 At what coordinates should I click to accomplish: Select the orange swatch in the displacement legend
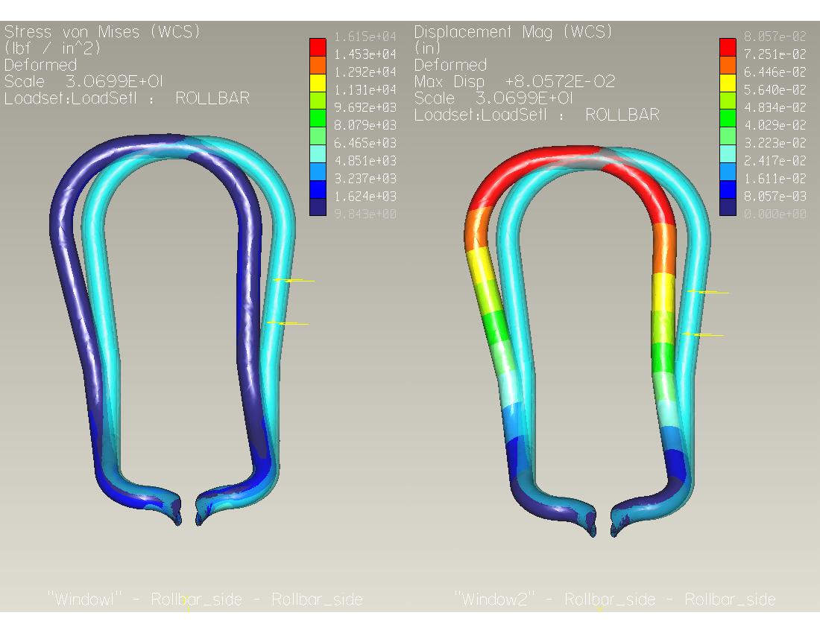(x=728, y=64)
